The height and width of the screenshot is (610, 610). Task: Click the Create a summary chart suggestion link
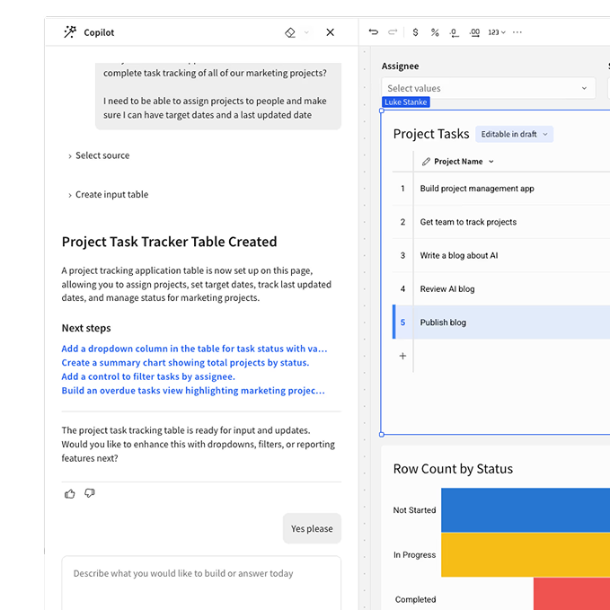tap(185, 363)
